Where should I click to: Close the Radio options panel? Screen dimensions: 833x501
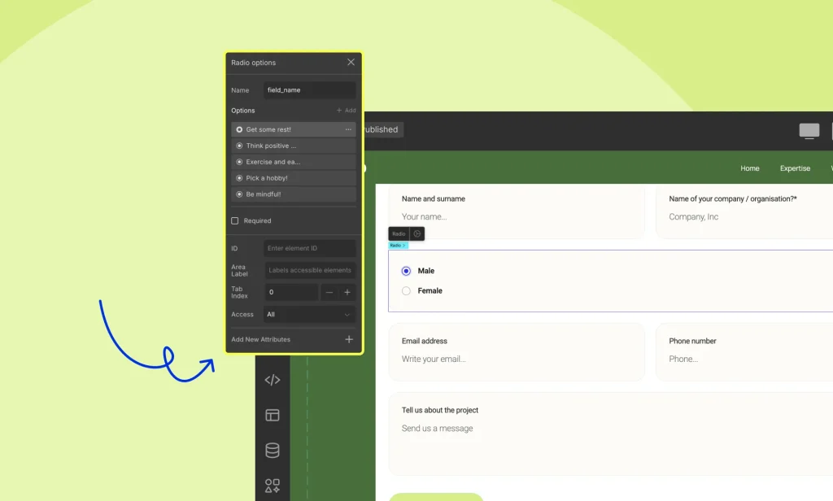[x=351, y=62]
